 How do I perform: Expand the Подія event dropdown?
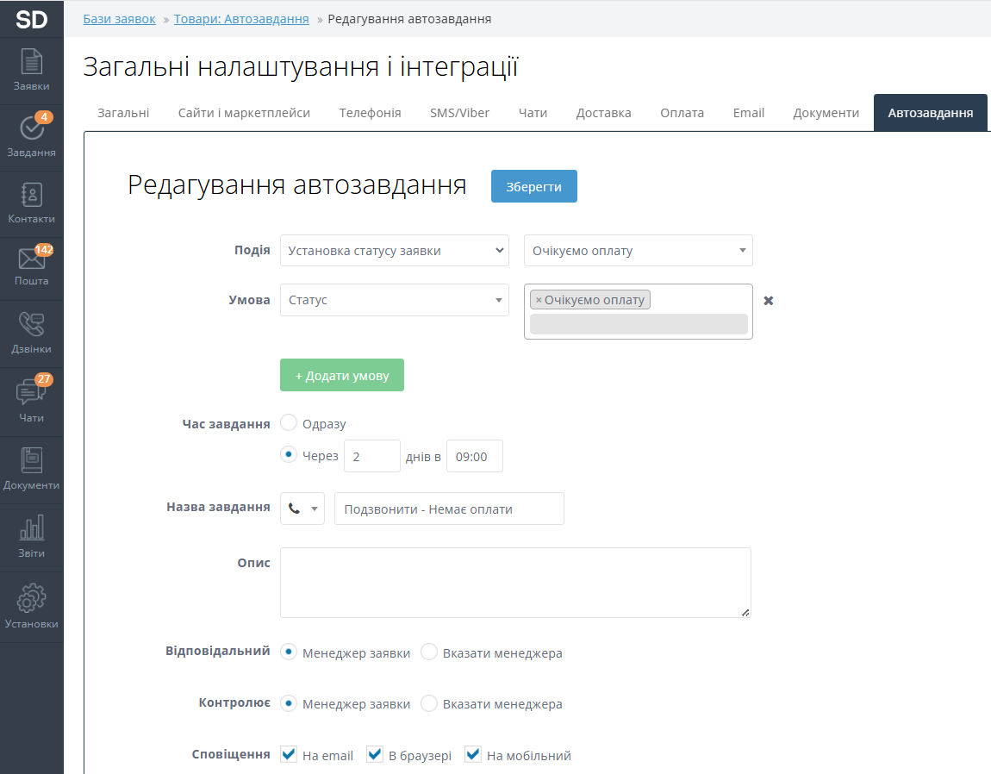(394, 251)
